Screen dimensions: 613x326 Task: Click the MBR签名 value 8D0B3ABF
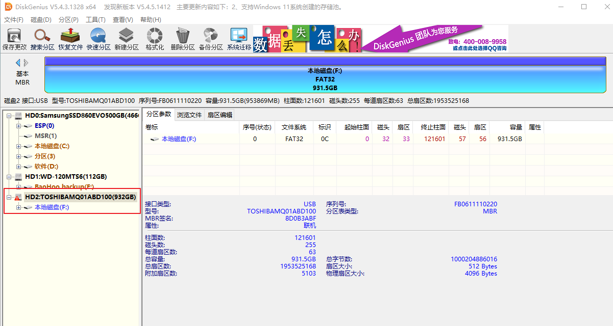click(301, 219)
